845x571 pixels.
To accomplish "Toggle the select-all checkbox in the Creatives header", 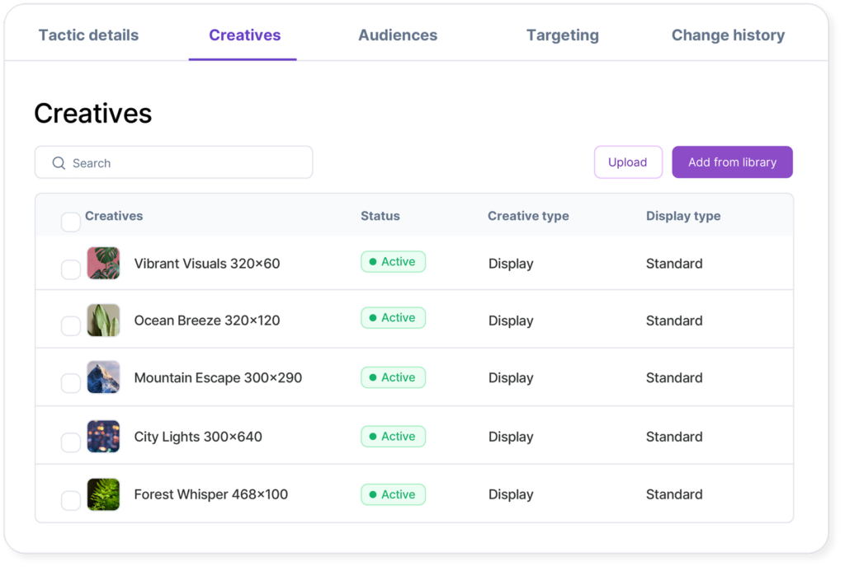I will point(71,222).
